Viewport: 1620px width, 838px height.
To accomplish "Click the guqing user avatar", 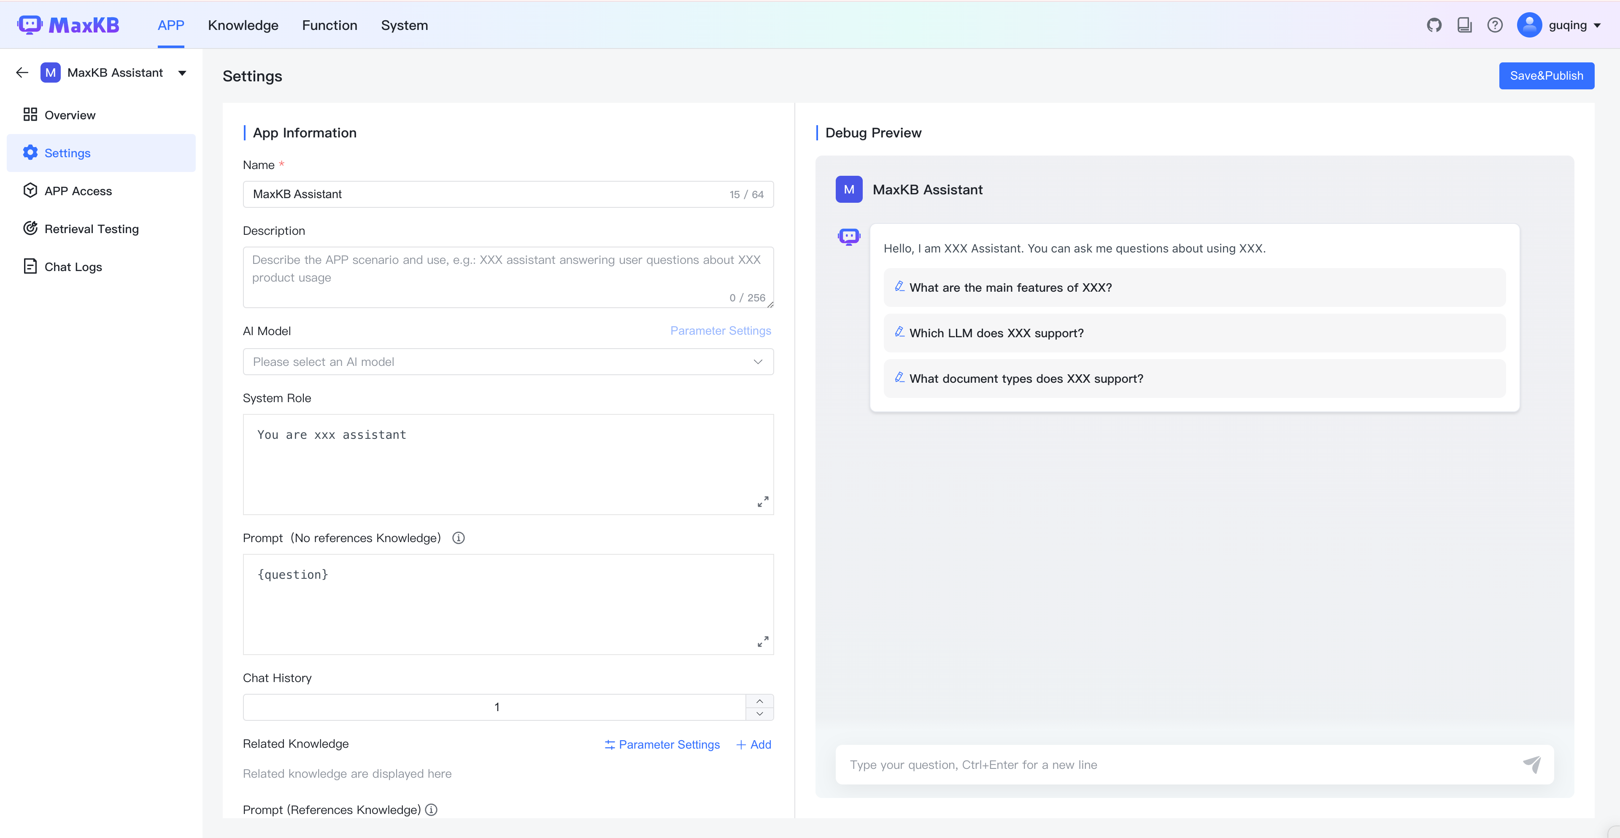I will point(1529,25).
